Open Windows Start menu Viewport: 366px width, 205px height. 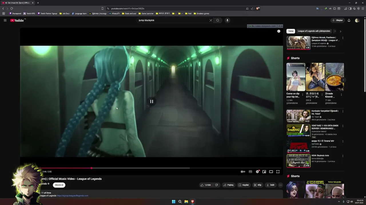[174, 202]
